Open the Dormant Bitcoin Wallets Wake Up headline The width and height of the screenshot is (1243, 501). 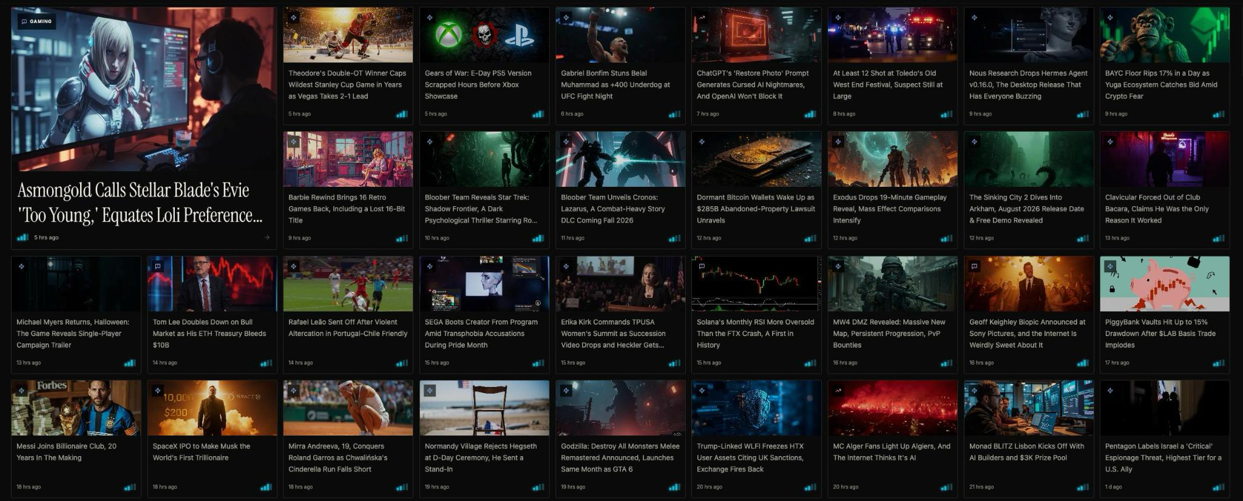tap(756, 209)
